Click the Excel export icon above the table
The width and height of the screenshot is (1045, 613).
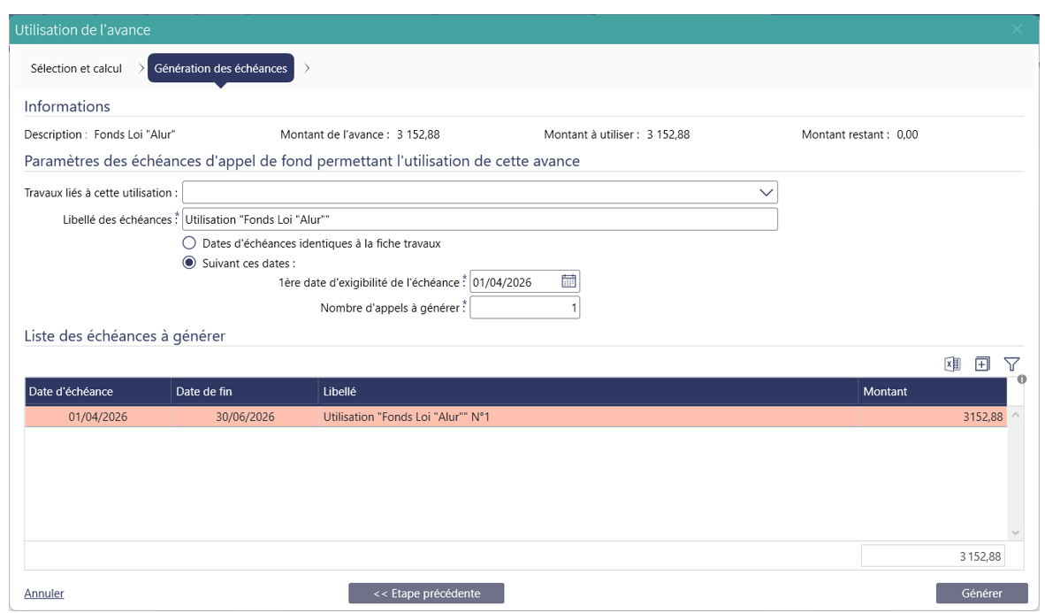(x=952, y=364)
